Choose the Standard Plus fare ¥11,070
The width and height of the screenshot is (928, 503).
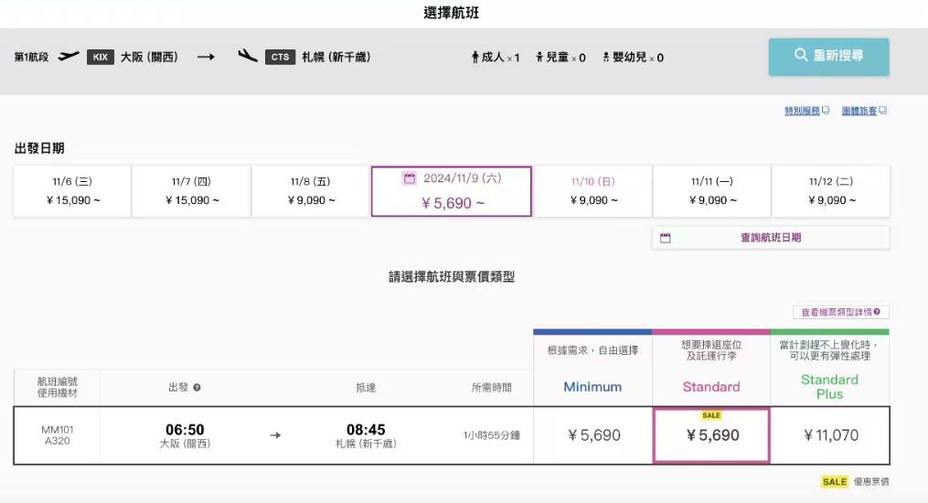click(x=830, y=435)
